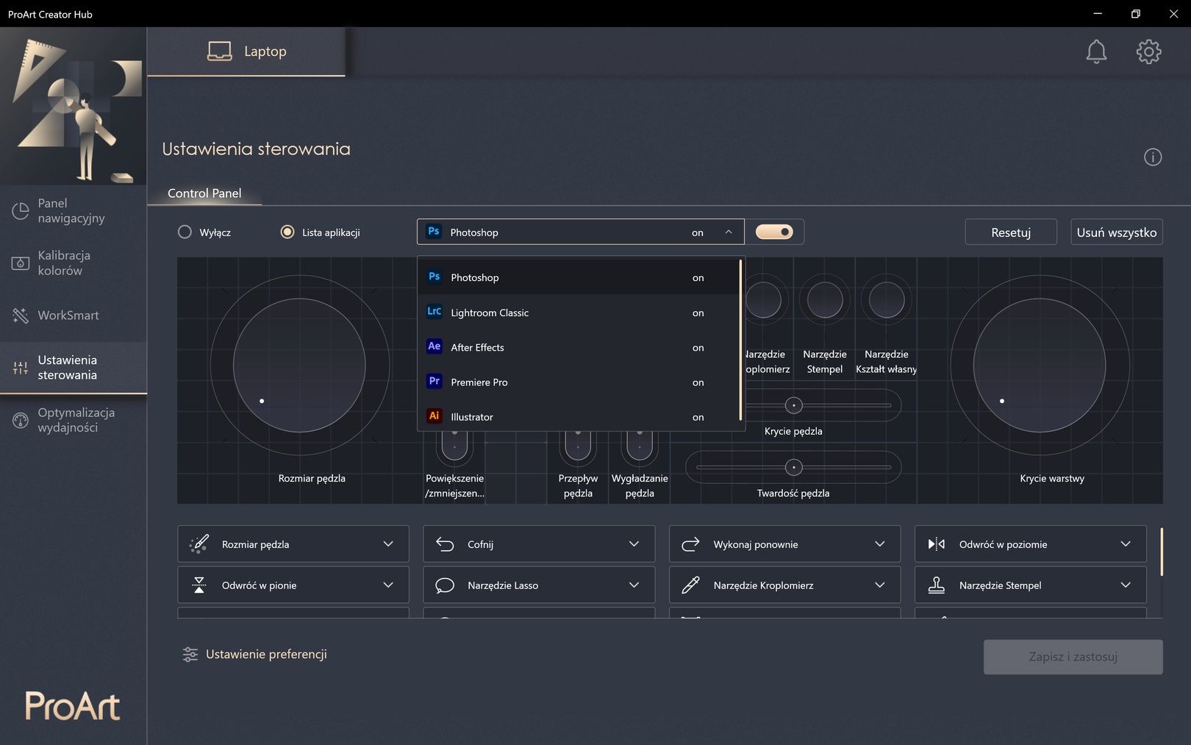
Task: Click the Twardość pędzla slider handle
Action: 793,467
